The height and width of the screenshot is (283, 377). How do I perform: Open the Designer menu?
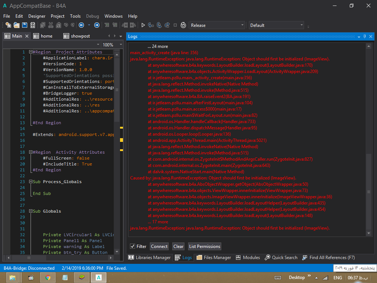(37, 16)
